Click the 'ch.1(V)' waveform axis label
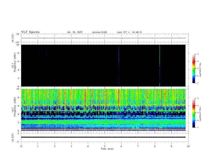 pos(13,38)
